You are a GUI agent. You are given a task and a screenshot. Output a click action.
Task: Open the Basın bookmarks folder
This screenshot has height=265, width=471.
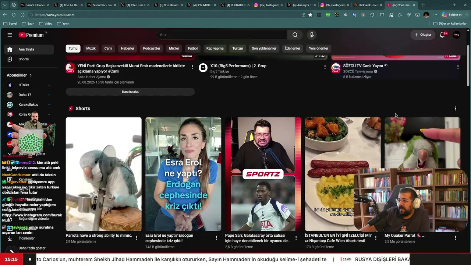click(x=28, y=24)
